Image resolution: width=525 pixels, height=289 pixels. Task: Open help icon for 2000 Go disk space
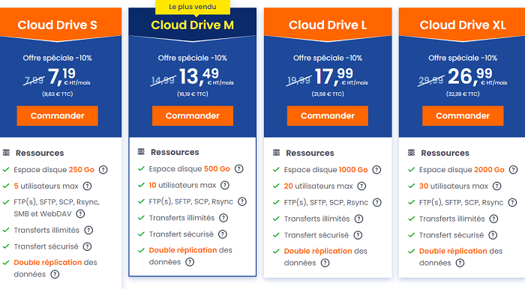(513, 170)
